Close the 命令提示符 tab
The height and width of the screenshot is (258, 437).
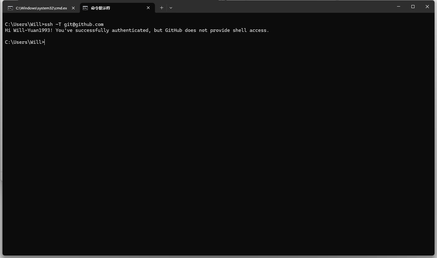pyautogui.click(x=148, y=8)
